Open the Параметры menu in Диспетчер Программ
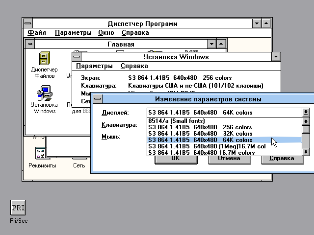 coord(73,33)
